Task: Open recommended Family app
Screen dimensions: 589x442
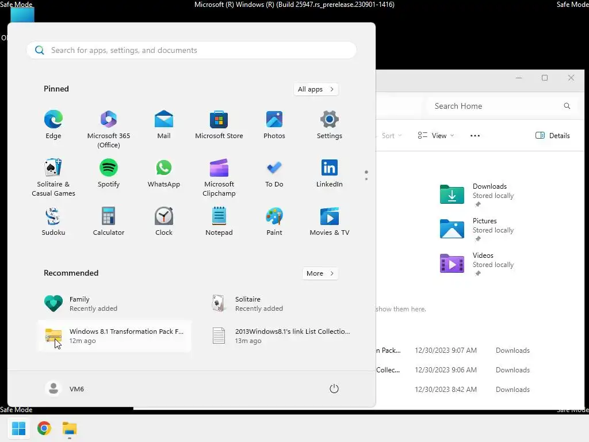Action: point(114,304)
